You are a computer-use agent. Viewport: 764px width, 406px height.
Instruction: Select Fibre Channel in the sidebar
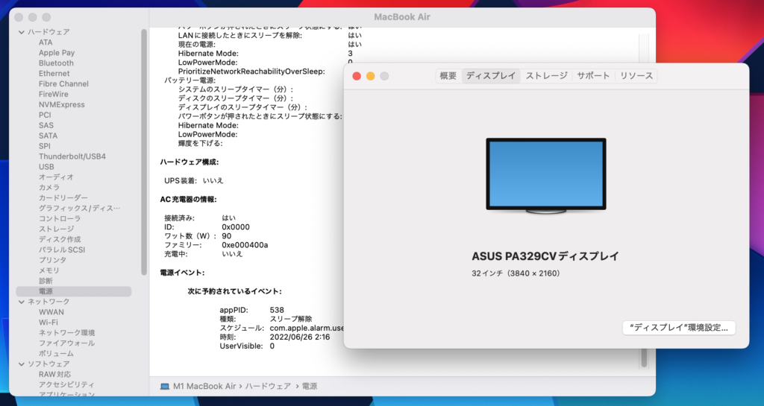pyautogui.click(x=63, y=83)
